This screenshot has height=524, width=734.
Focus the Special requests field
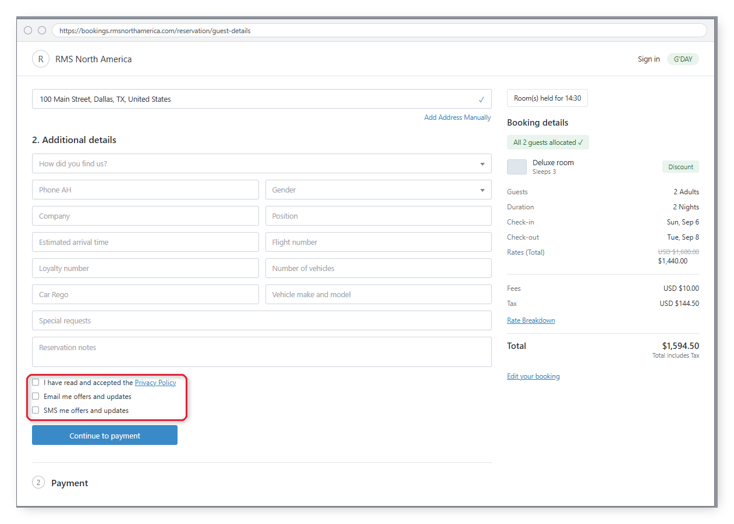pos(262,320)
